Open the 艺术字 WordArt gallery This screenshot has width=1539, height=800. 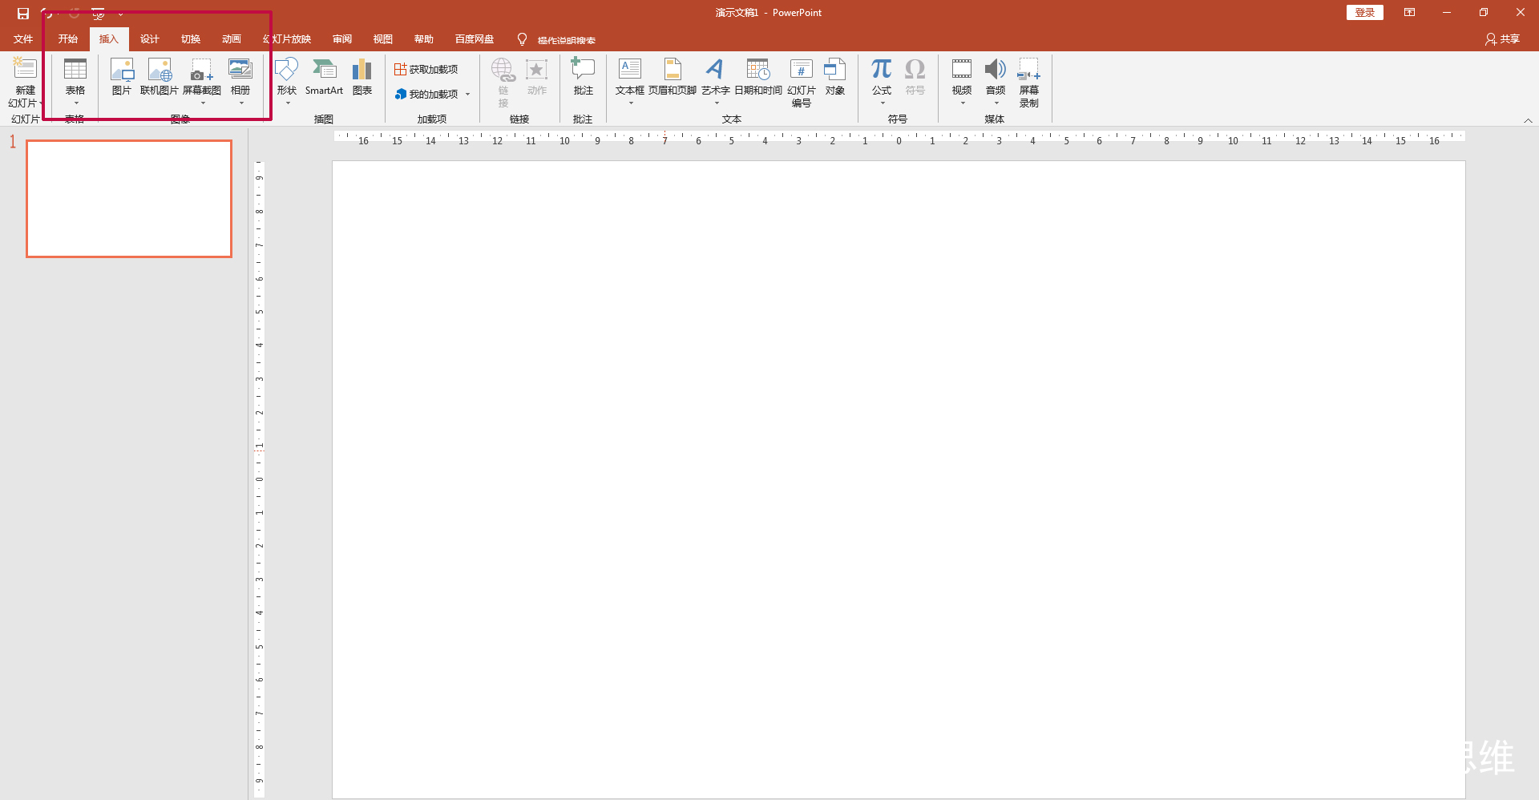(x=715, y=82)
